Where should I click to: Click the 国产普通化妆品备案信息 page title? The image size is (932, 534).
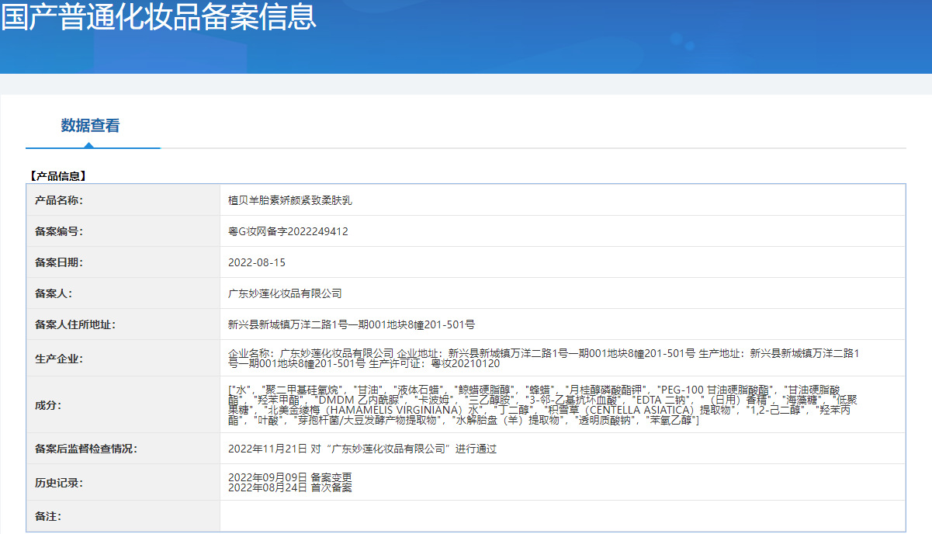pyautogui.click(x=158, y=16)
